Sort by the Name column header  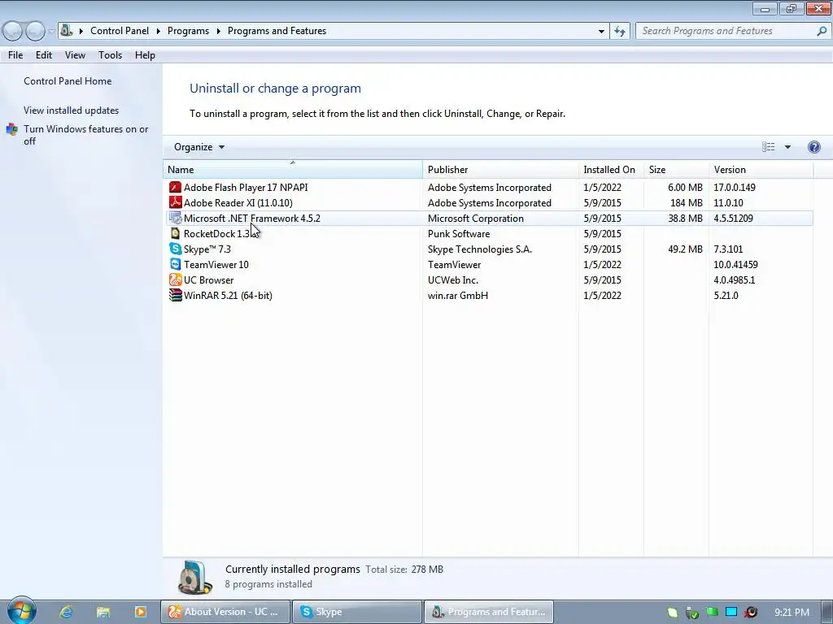(293, 170)
